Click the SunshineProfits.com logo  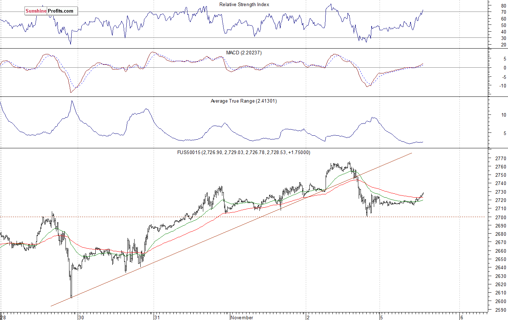coord(51,11)
